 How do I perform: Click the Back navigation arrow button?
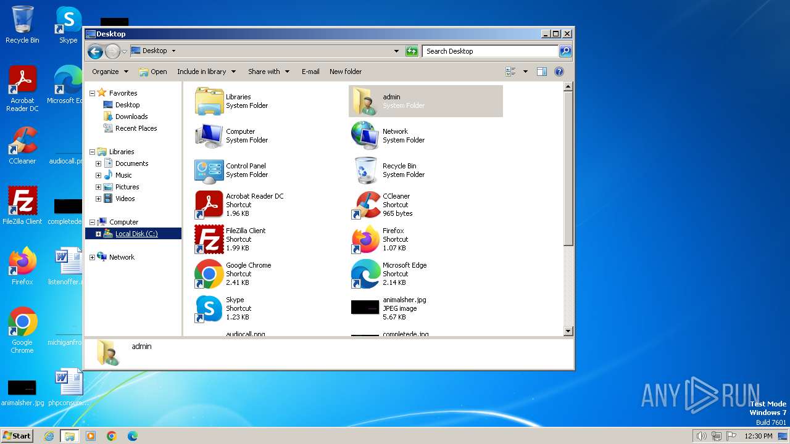[x=95, y=51]
